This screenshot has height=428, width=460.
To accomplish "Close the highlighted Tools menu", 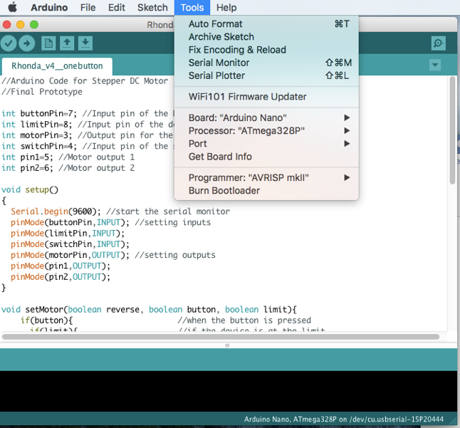I will click(x=192, y=7).
